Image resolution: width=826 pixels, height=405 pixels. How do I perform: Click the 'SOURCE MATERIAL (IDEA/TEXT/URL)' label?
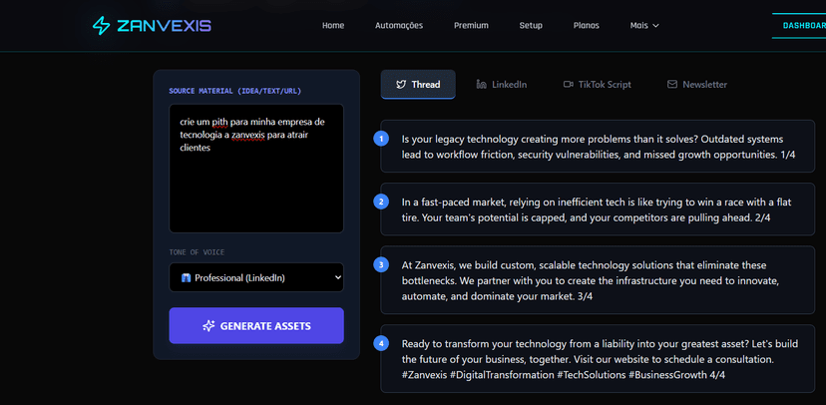(x=235, y=91)
